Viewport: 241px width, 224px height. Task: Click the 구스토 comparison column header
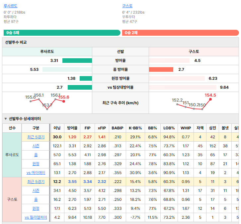pos(194,52)
